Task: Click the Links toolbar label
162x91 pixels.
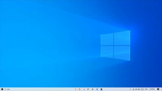Action: coord(8,89)
